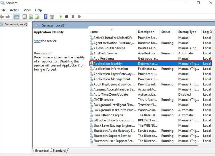The height and width of the screenshot is (156, 215).
Task: Click the Start the service link
Action: click(x=37, y=41)
